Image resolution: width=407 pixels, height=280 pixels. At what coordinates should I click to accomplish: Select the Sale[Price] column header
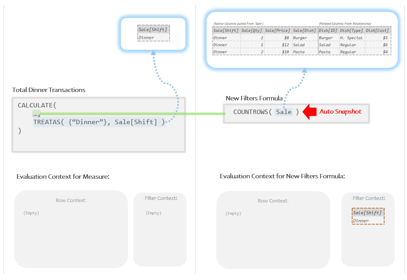click(x=277, y=30)
